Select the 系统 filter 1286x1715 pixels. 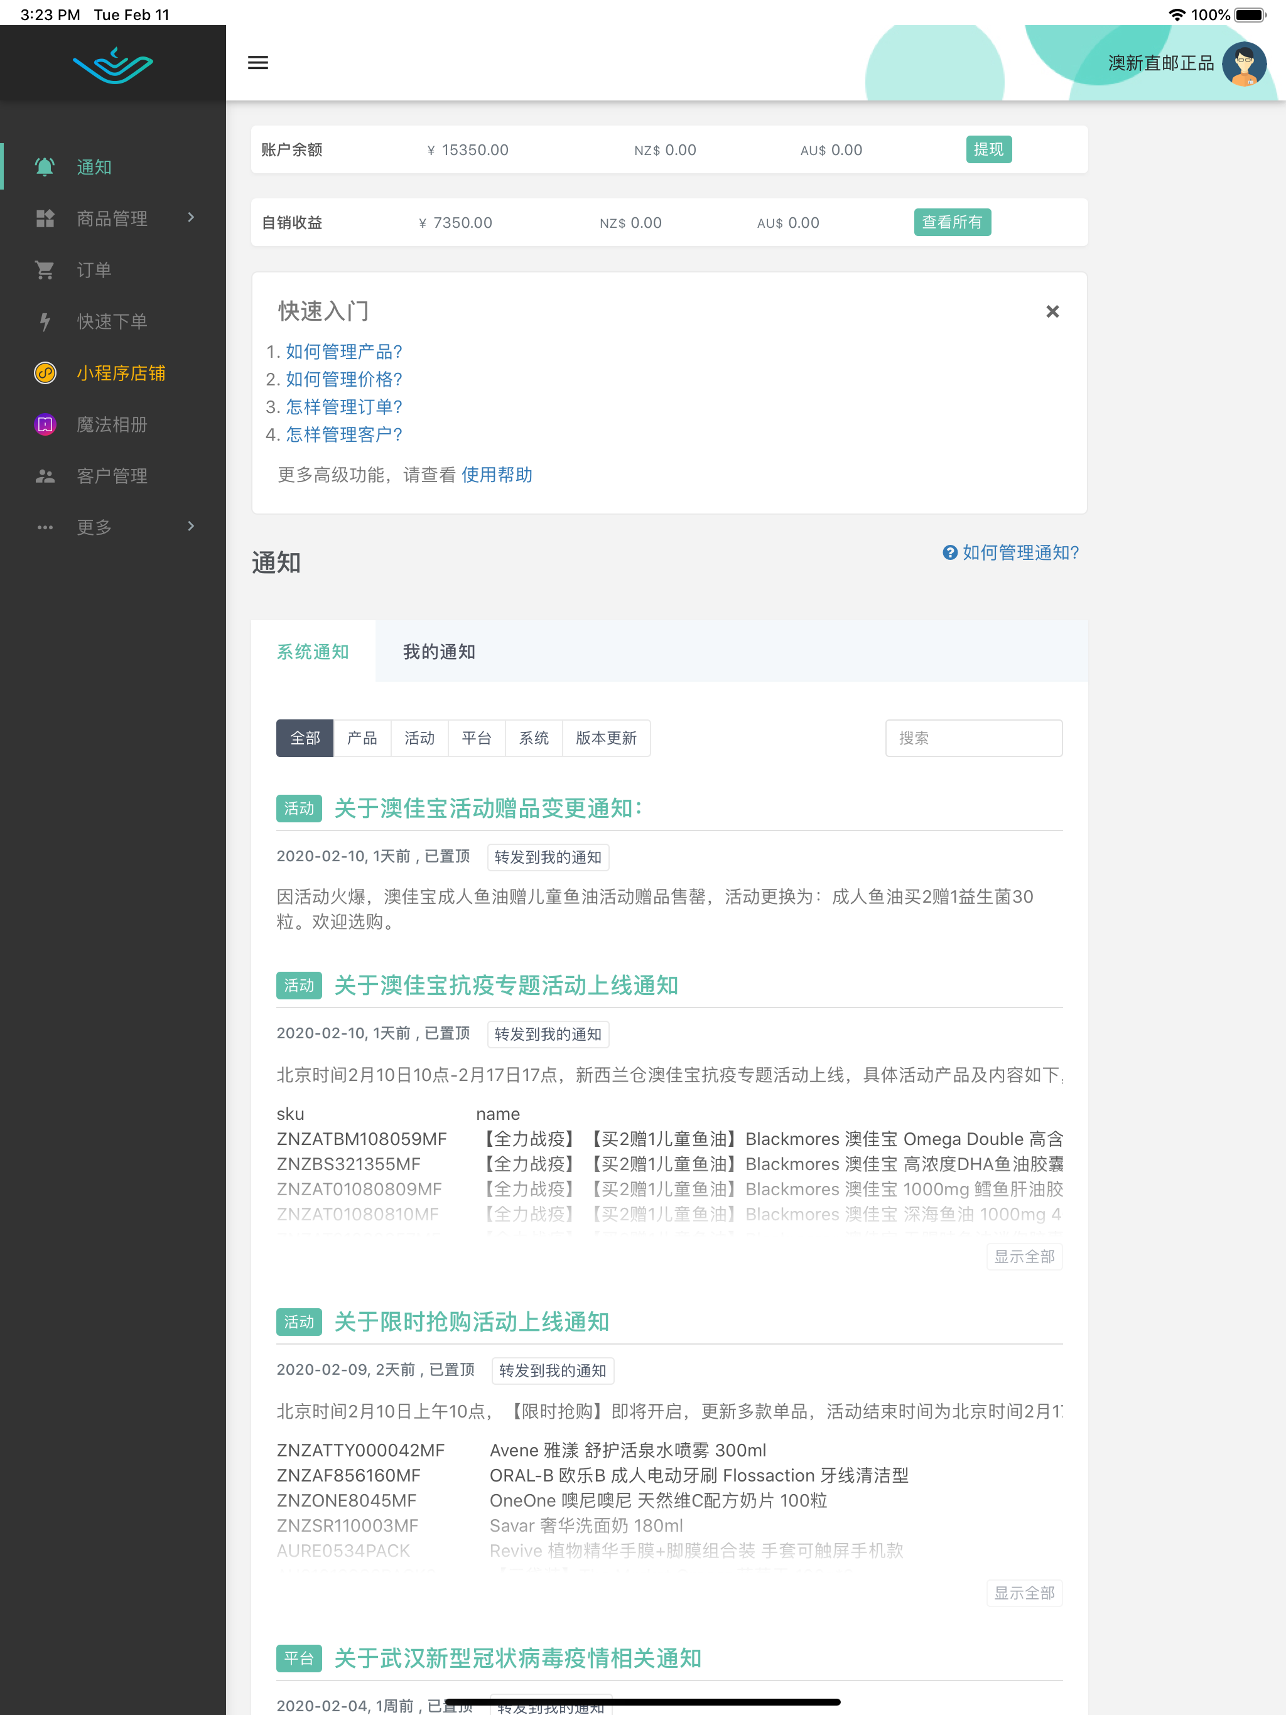point(534,738)
